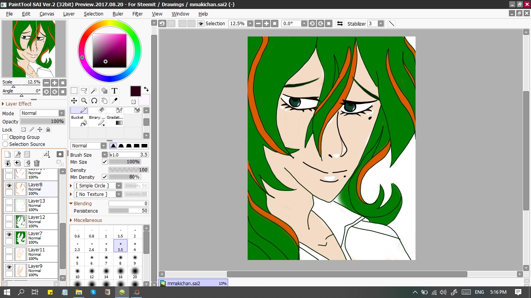Choose the Bucket fill tool
This screenshot has height=298, width=531.
tap(79, 120)
